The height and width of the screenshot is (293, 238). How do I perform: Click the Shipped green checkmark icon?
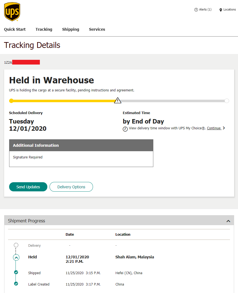point(16,273)
